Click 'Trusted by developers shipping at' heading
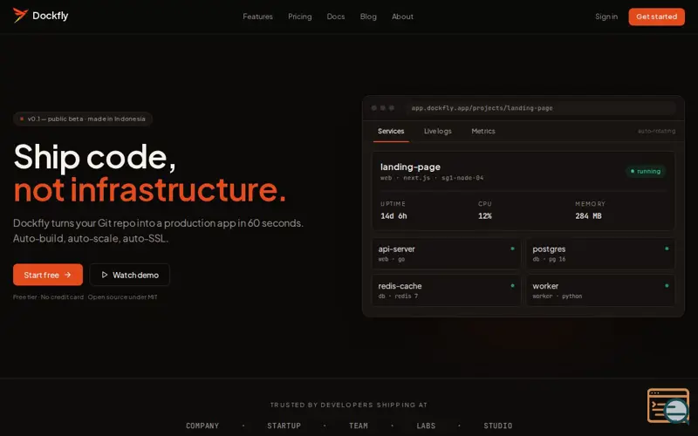 (x=348, y=405)
